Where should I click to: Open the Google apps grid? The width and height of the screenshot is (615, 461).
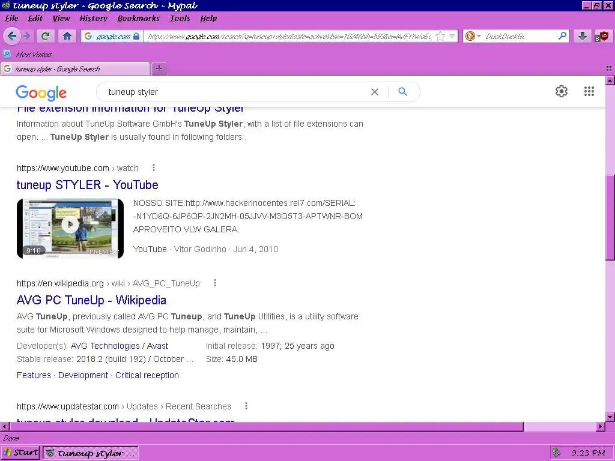pos(589,91)
